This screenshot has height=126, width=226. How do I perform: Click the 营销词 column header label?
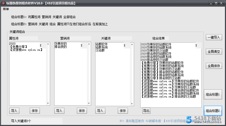tap(65, 38)
